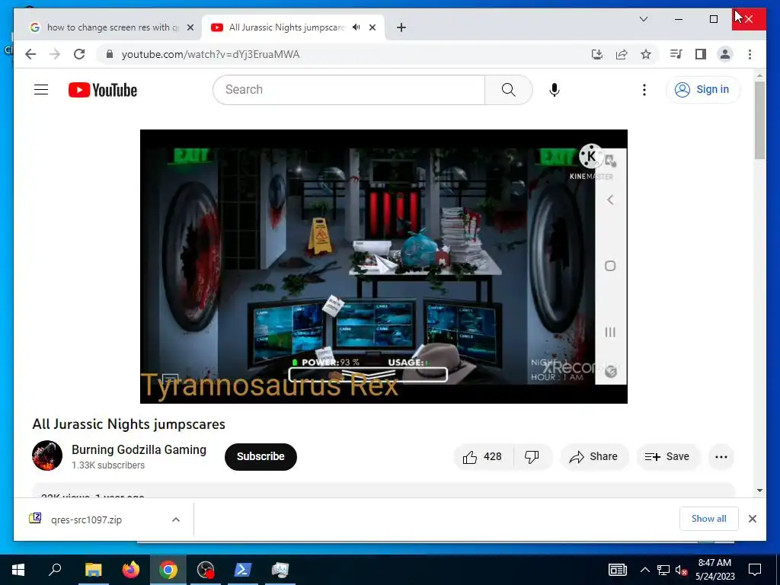The width and height of the screenshot is (780, 585).
Task: Save the video to a playlist
Action: pyautogui.click(x=668, y=457)
